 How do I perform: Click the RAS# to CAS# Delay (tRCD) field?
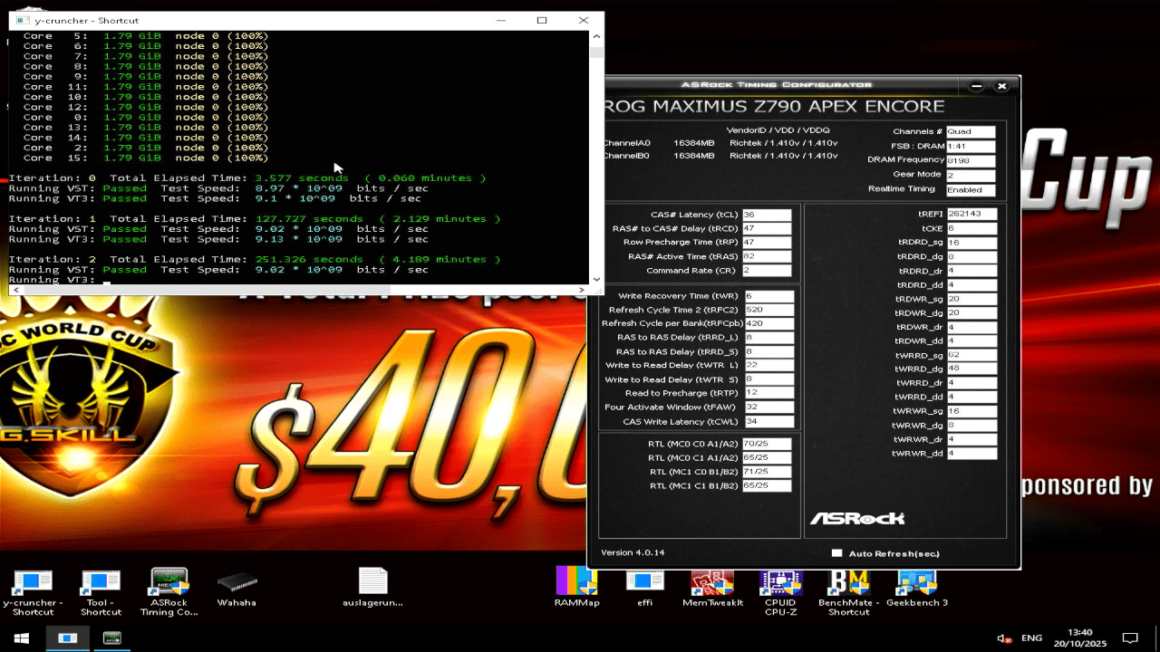(767, 229)
